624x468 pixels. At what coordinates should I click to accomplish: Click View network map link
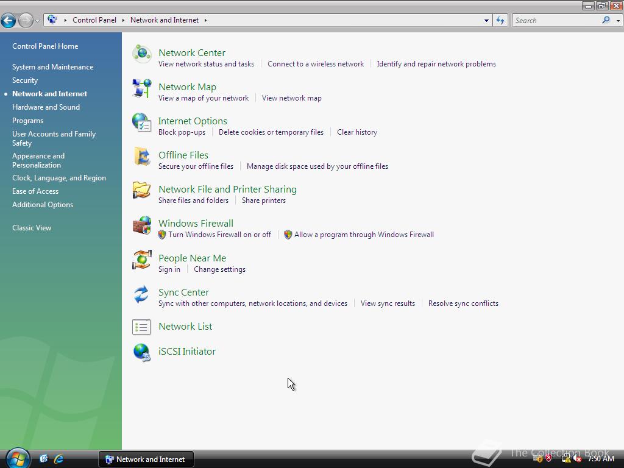click(x=292, y=98)
